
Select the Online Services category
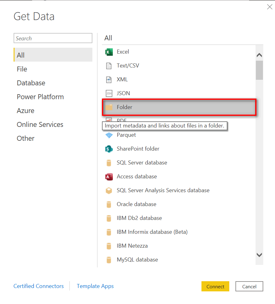tap(53, 124)
